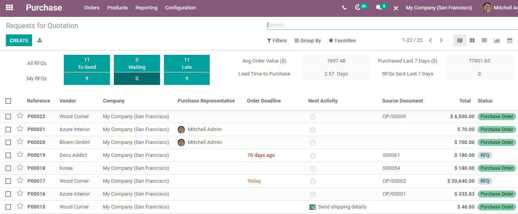The width and height of the screenshot is (518, 214).
Task: Star P00020 as favorite
Action: click(x=20, y=142)
